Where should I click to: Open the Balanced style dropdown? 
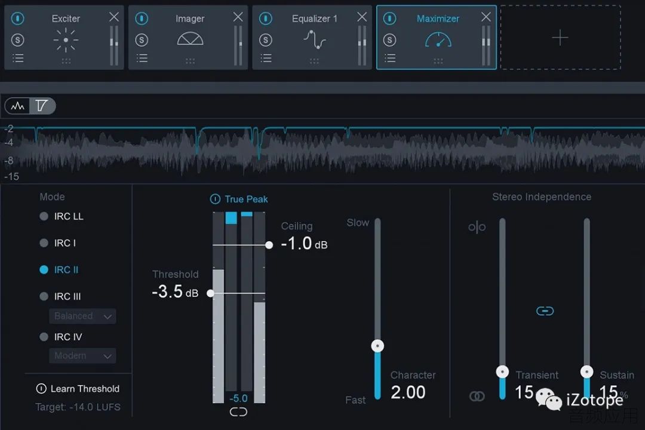pos(82,316)
